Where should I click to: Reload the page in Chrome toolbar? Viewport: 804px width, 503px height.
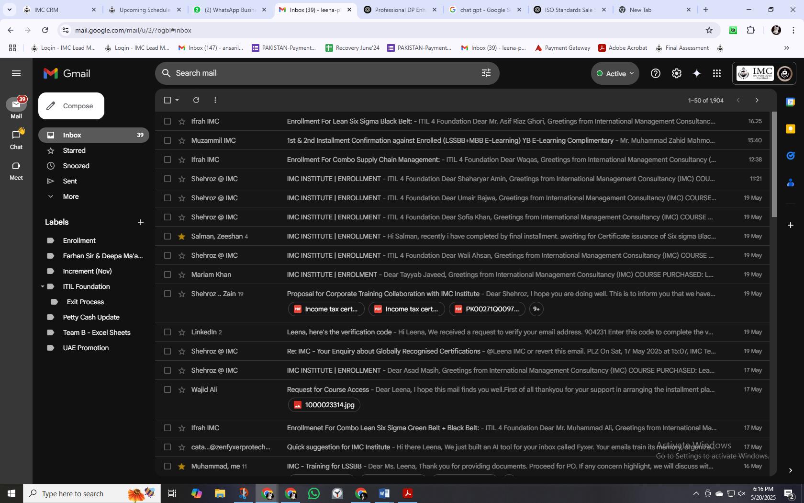click(x=45, y=30)
